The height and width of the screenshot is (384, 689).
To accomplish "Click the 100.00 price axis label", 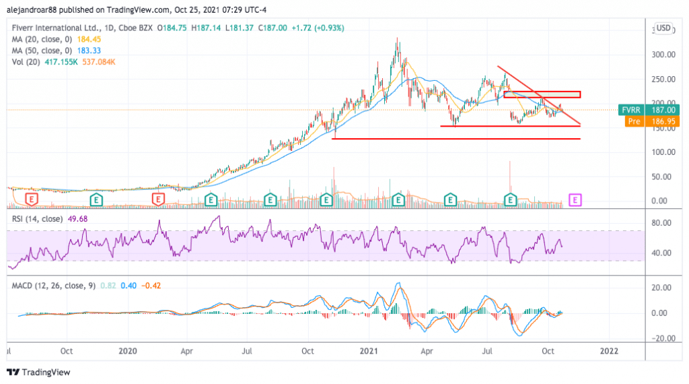I will point(663,152).
